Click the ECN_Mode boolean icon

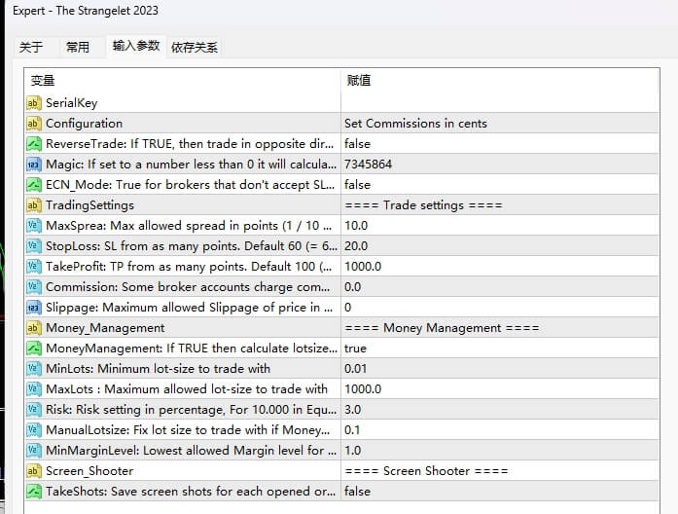34,185
